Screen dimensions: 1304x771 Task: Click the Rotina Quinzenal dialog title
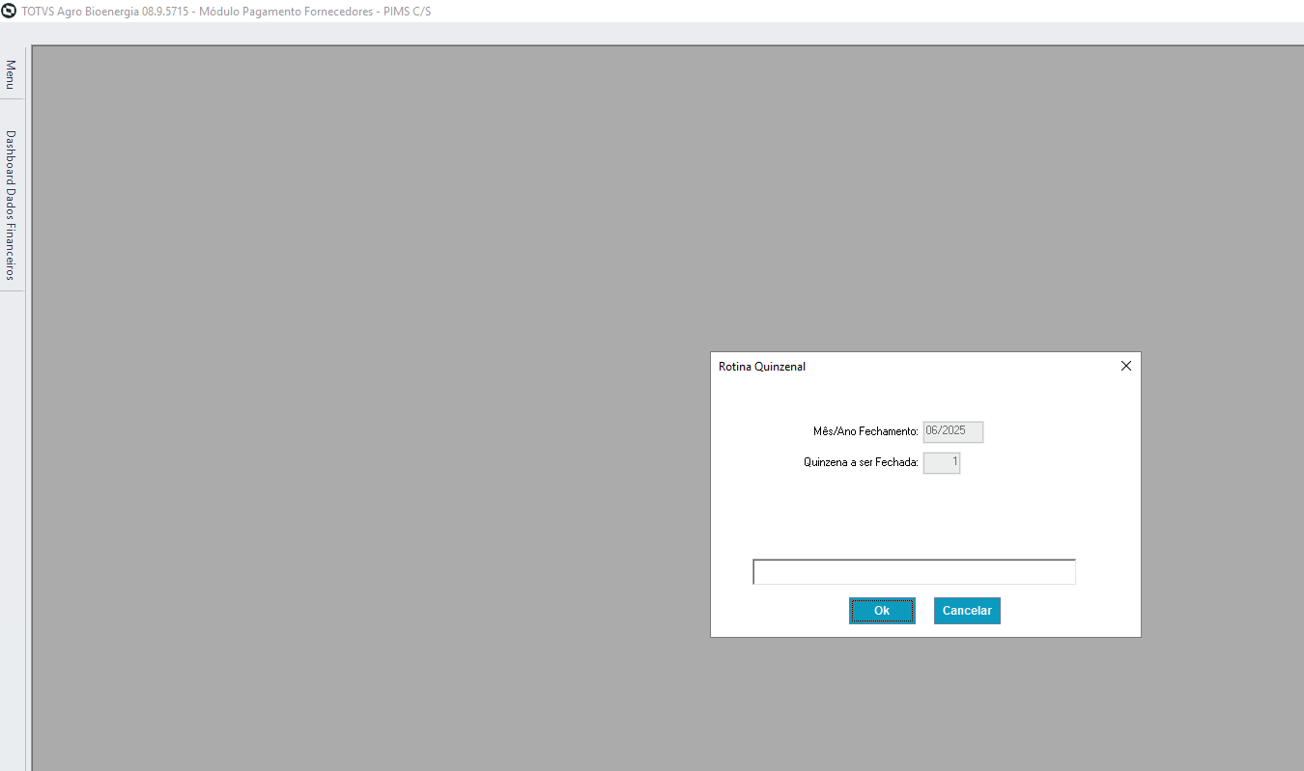pos(762,367)
